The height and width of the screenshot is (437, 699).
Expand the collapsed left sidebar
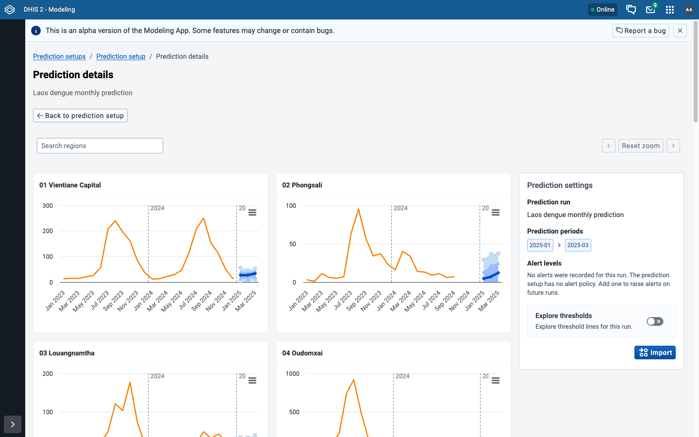13,424
